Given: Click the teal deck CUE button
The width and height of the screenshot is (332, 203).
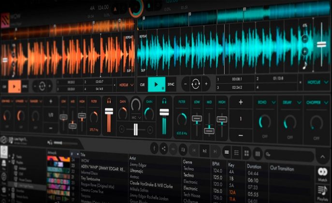Looking at the screenshot, I should (x=142, y=85).
